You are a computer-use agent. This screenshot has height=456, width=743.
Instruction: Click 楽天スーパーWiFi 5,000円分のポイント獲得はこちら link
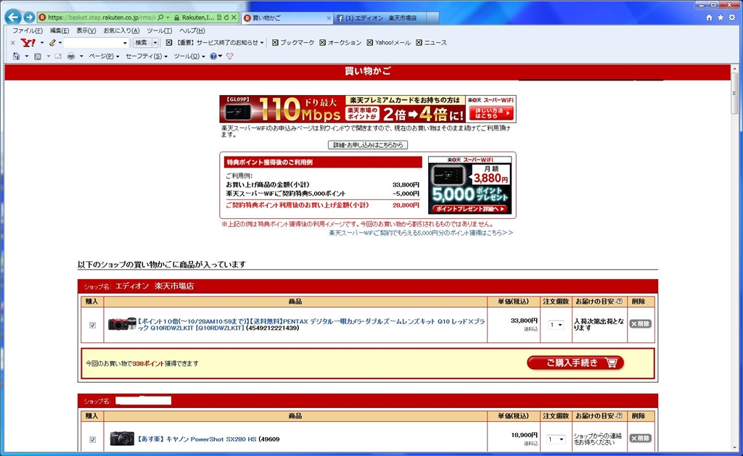pos(421,233)
